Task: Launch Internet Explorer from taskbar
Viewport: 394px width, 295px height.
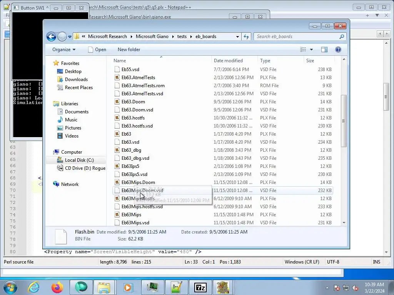Action: coord(34,287)
